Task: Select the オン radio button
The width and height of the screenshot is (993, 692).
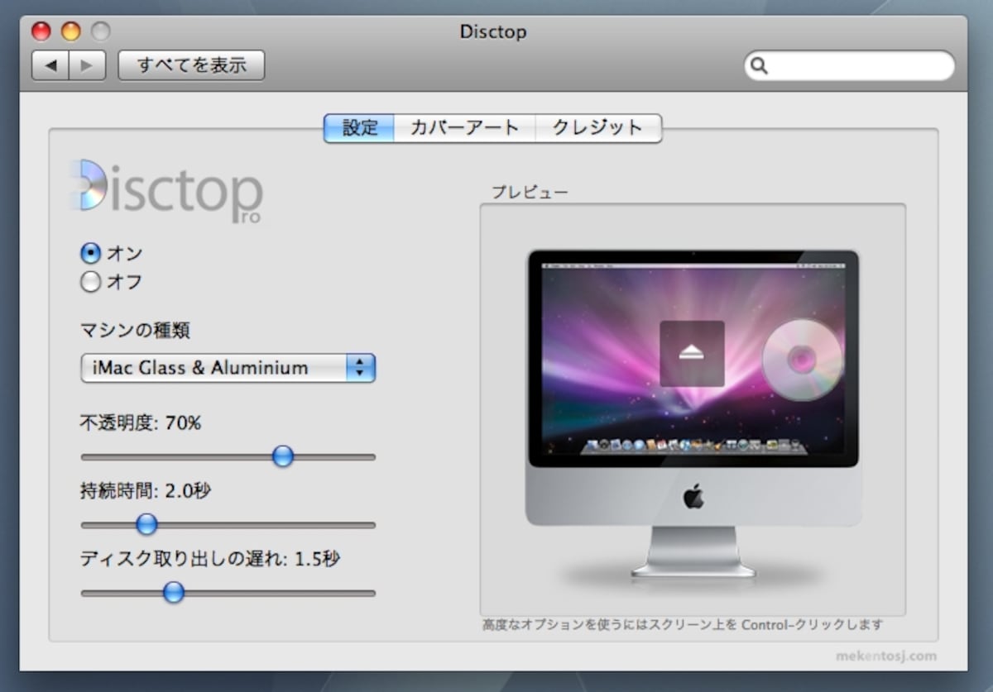Action: tap(90, 253)
